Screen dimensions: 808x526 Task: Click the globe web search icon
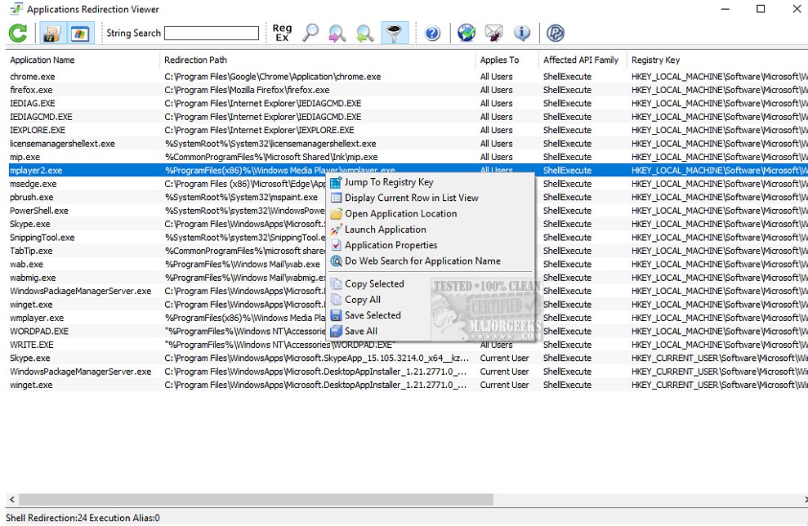point(466,33)
